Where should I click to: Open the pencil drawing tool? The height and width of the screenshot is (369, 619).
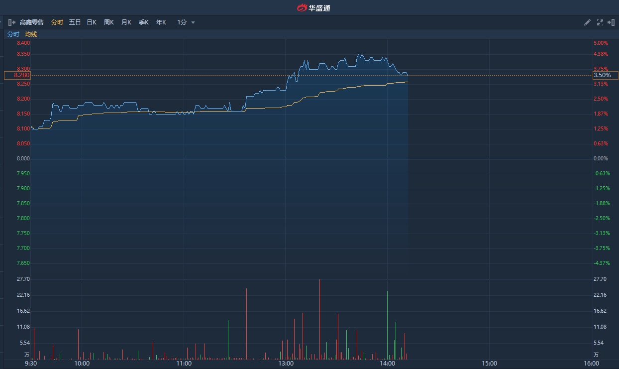[587, 22]
